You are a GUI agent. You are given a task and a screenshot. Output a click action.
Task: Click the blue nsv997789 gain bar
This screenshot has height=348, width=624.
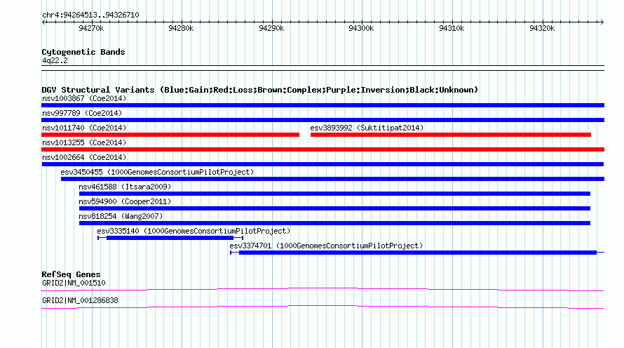(323, 120)
